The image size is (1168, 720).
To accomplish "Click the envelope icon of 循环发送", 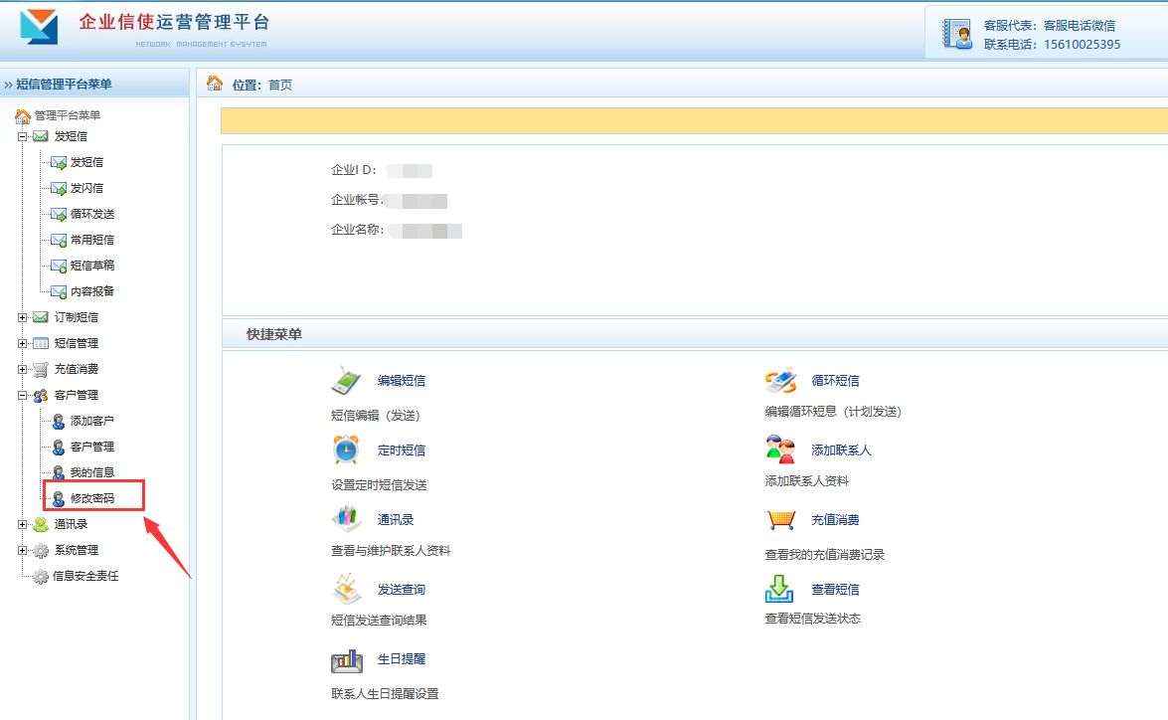I will click(x=59, y=215).
